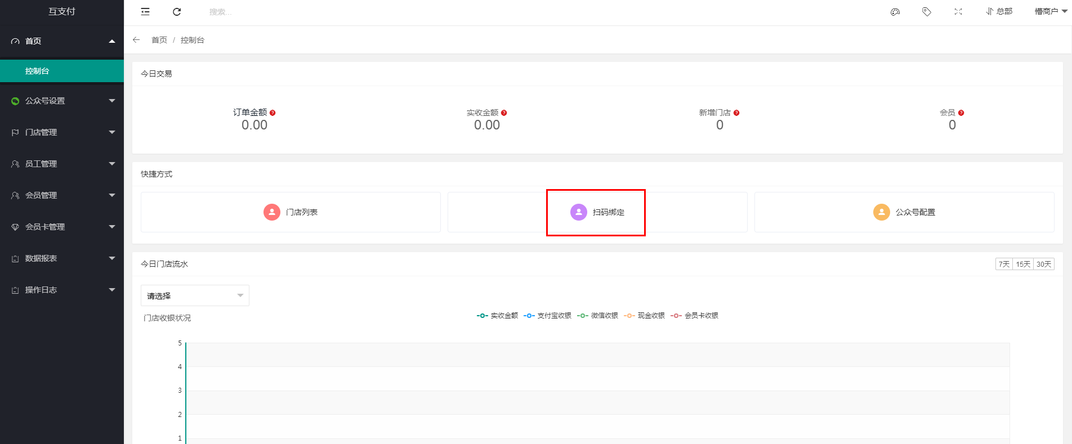The image size is (1072, 444).
Task: Click the help icon next to 订单金额
Action: coord(273,113)
